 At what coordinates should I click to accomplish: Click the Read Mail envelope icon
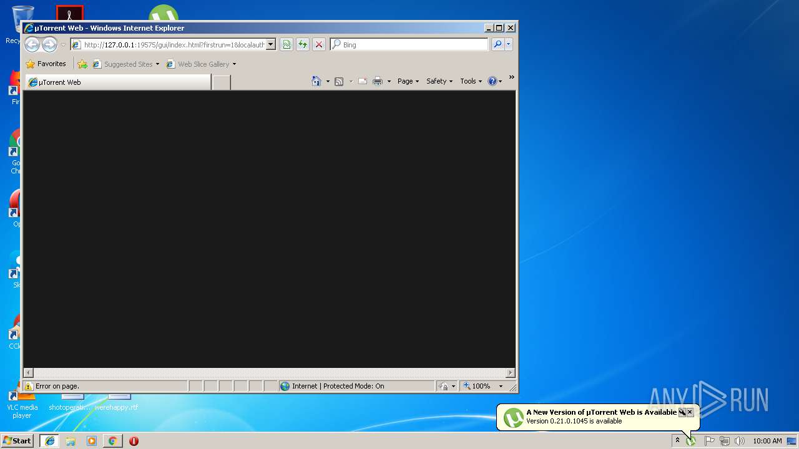tap(362, 81)
